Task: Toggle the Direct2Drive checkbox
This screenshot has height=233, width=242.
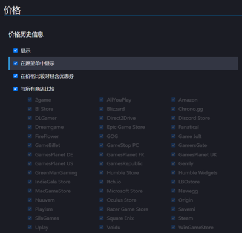Action: [x=102, y=118]
